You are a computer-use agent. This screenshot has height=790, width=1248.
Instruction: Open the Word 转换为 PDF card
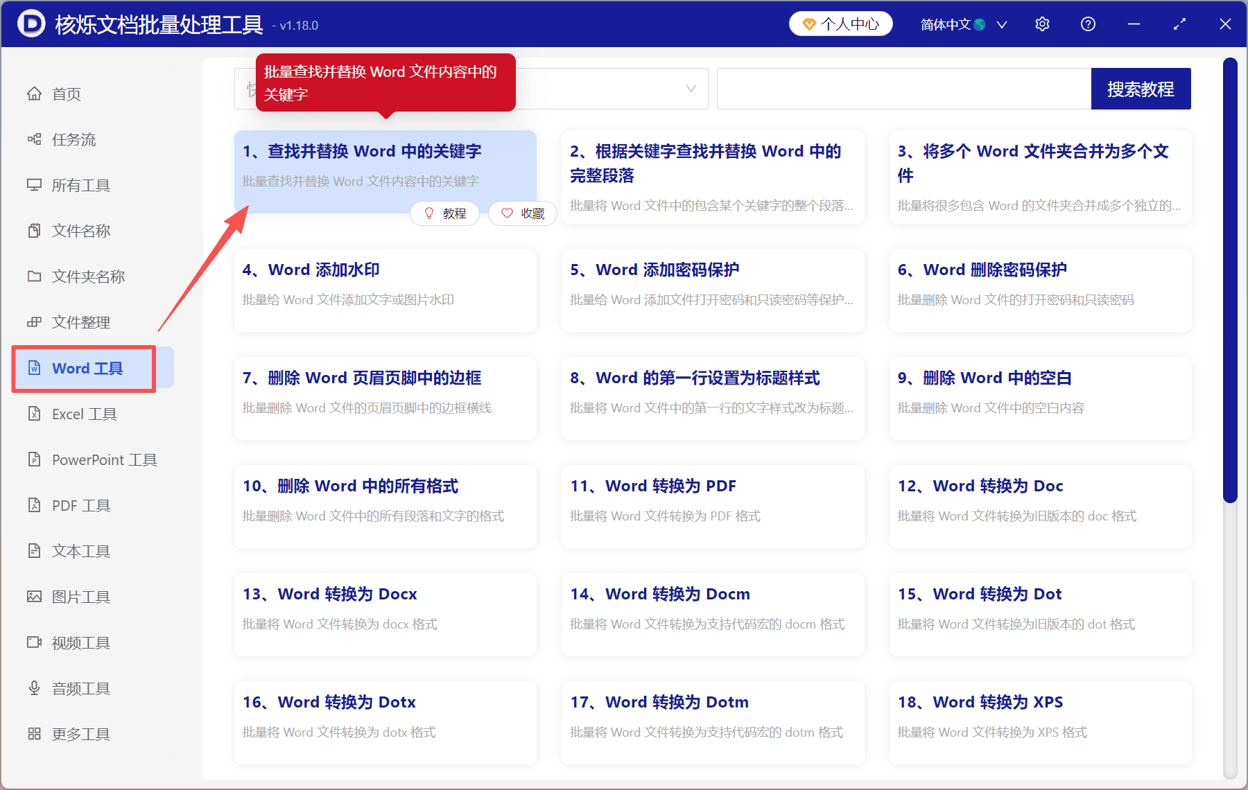point(712,506)
